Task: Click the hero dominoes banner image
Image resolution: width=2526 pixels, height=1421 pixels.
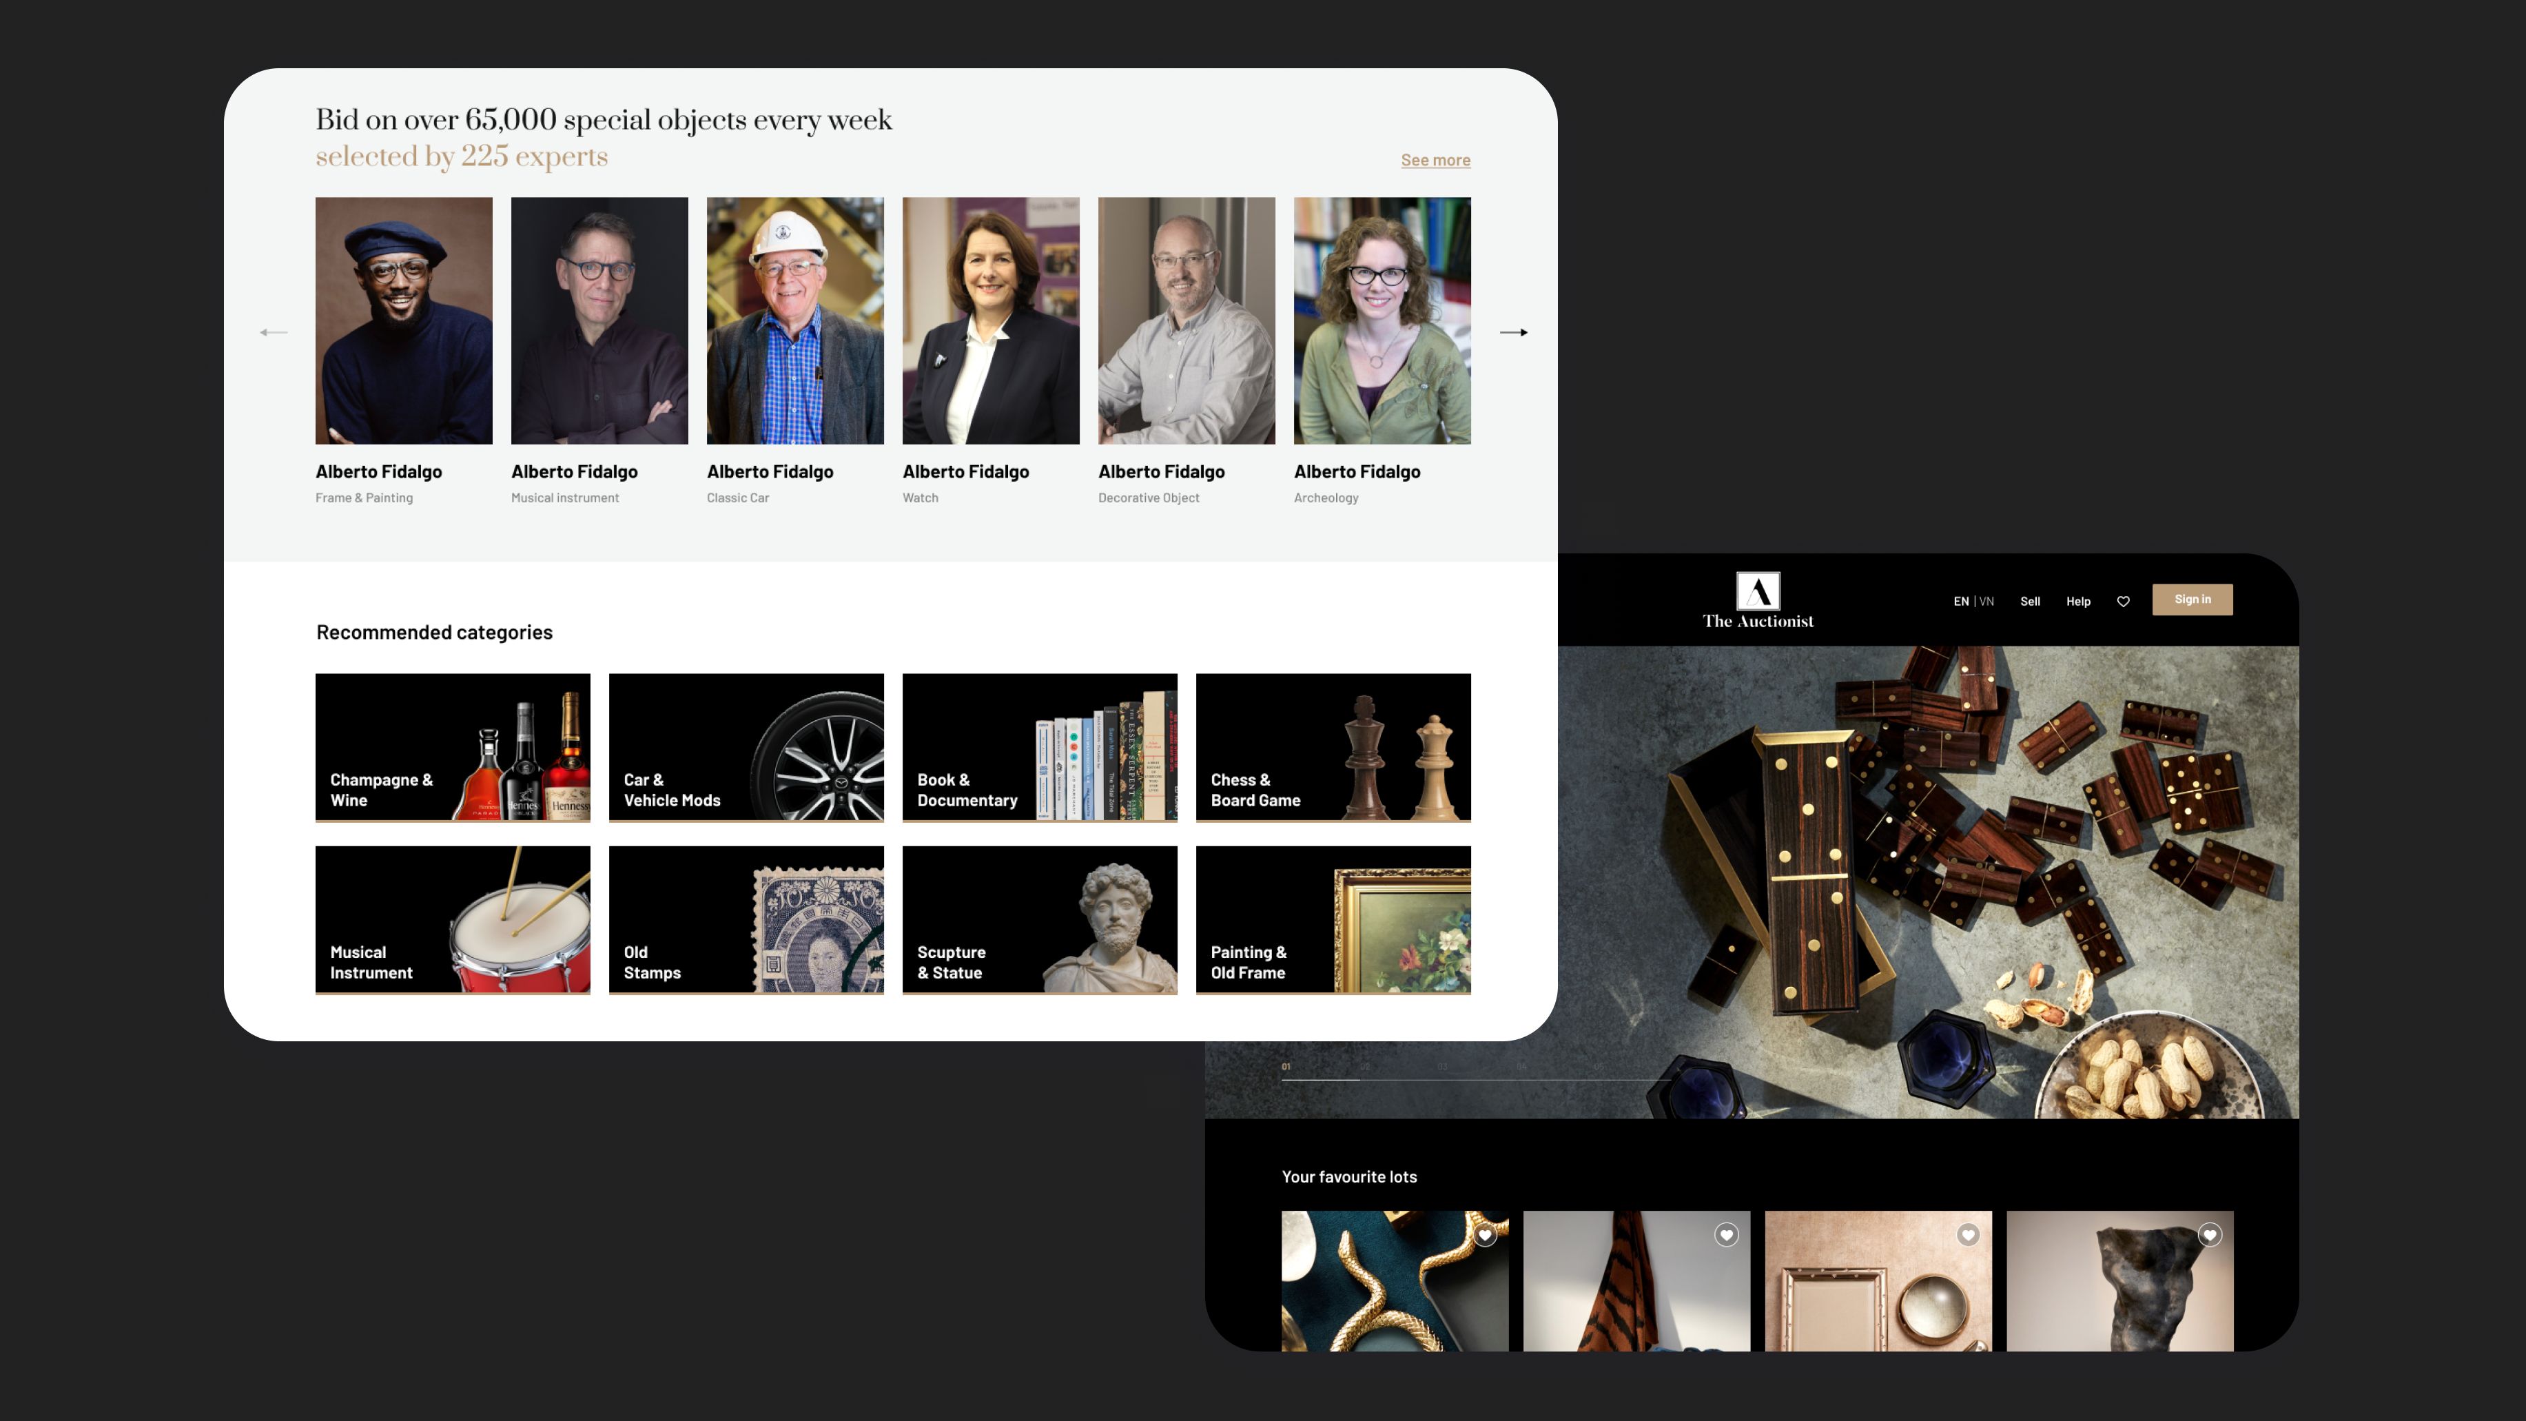Action: (1928, 881)
